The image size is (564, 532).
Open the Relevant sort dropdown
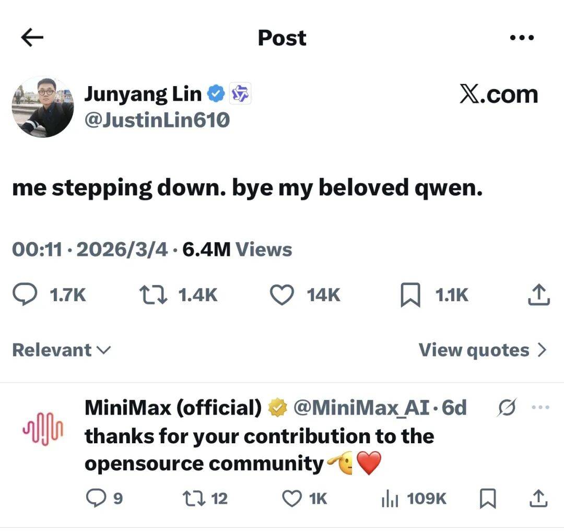[x=62, y=350]
